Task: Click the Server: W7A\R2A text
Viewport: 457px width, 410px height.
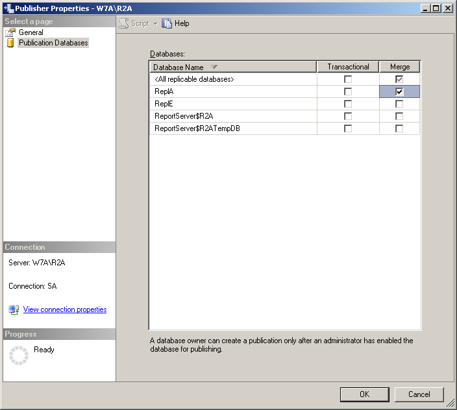Action: point(37,263)
